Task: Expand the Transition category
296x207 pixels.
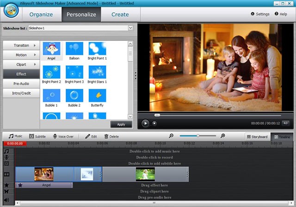Action: click(x=21, y=45)
